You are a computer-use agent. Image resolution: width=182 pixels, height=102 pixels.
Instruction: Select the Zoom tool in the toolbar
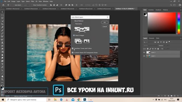pyautogui.click(x=2, y=79)
